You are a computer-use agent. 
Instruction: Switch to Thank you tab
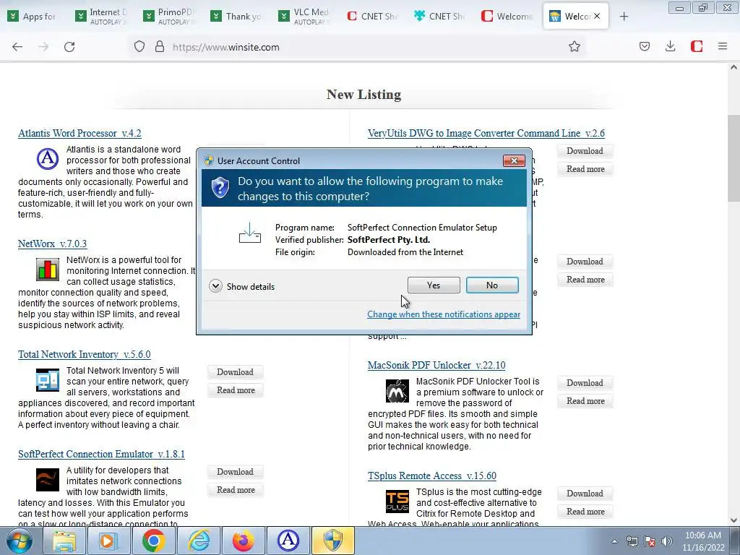tap(238, 16)
